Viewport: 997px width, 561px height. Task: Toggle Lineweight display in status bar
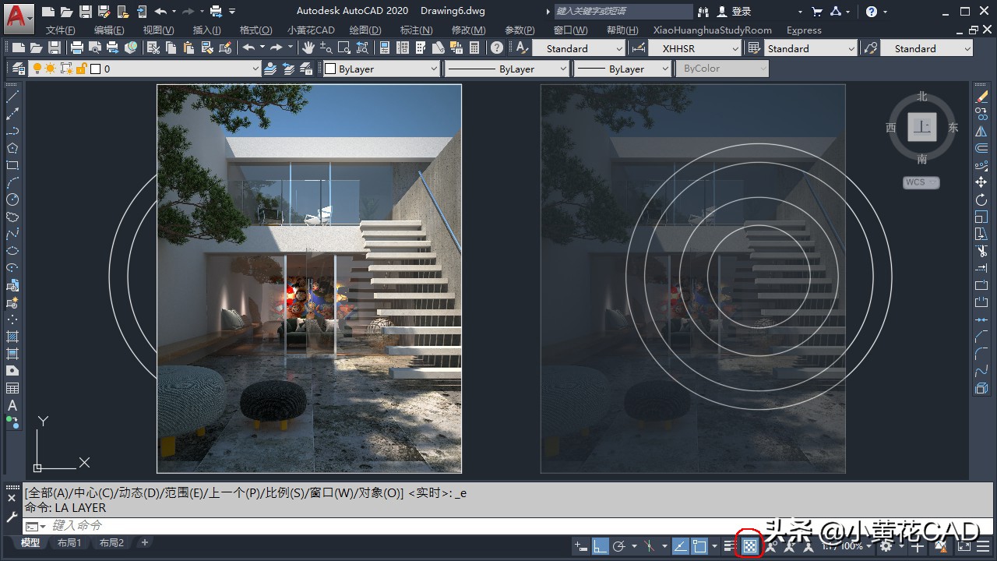tap(729, 546)
